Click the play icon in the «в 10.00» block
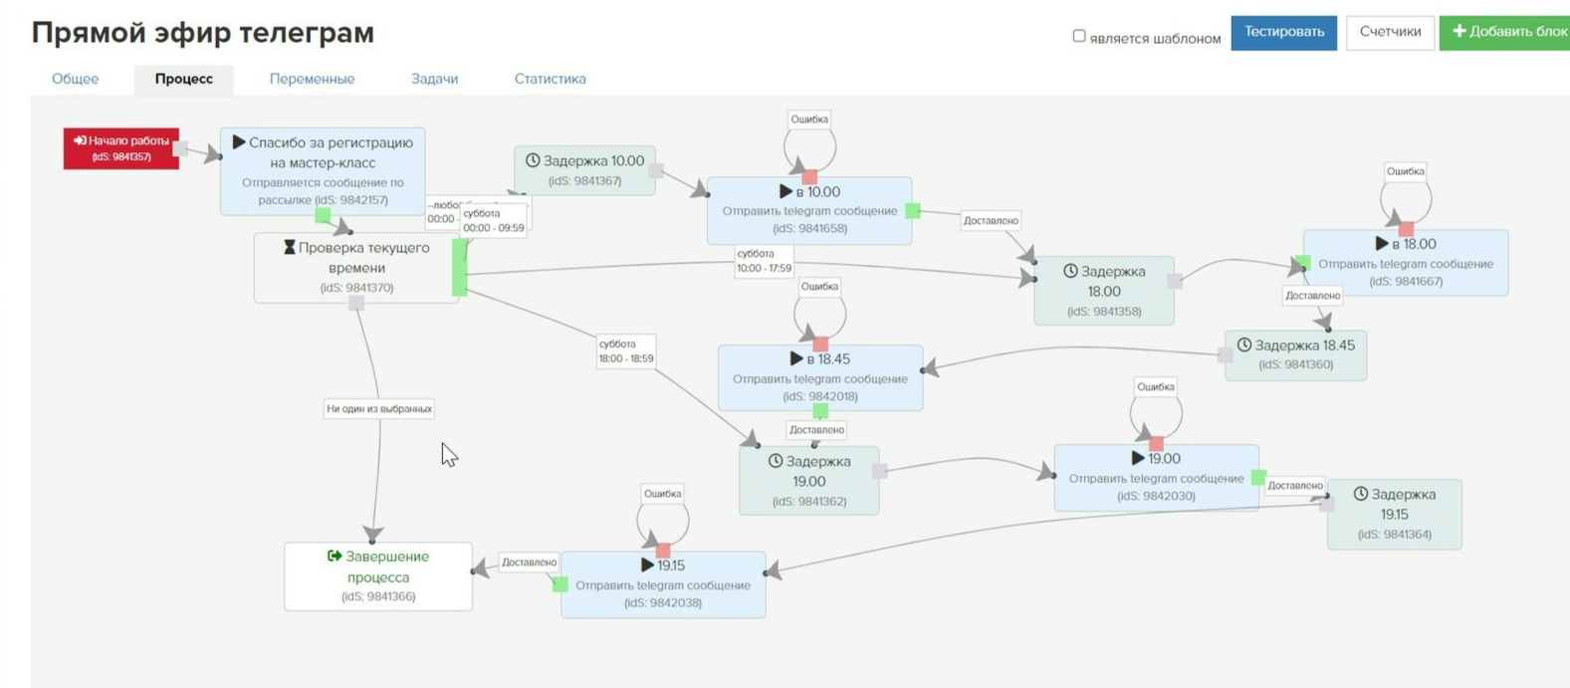Viewport: 1570px width, 688px height. point(785,191)
